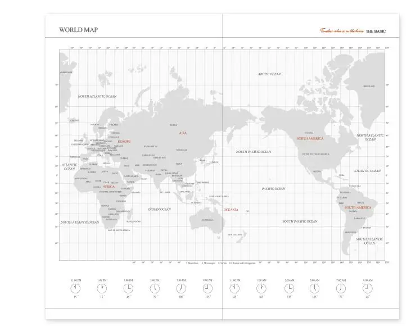Click the CUBA label
Screen dimensions: 420x331
point(341,175)
